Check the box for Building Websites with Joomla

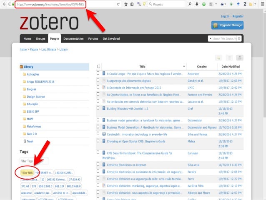point(98,108)
